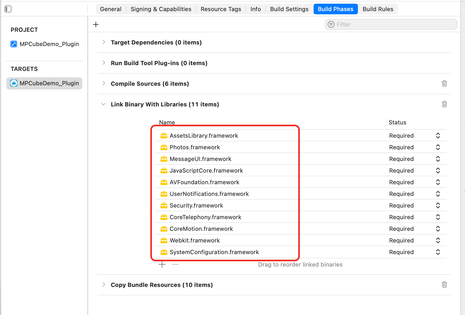Expand Target Dependencies section
465x315 pixels.
point(104,42)
